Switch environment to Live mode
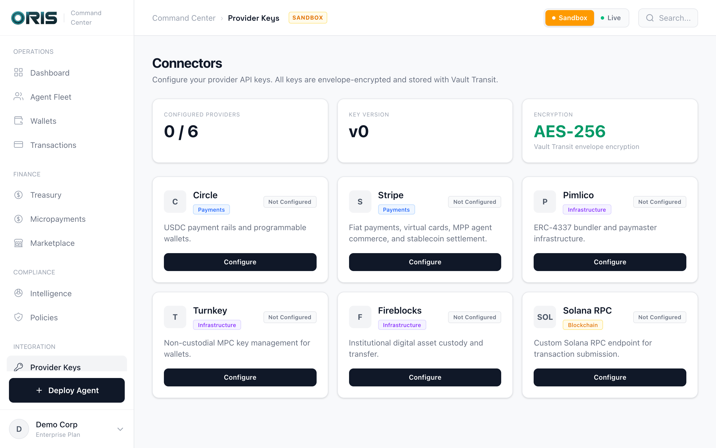Viewport: 716px width, 448px height. 611,18
